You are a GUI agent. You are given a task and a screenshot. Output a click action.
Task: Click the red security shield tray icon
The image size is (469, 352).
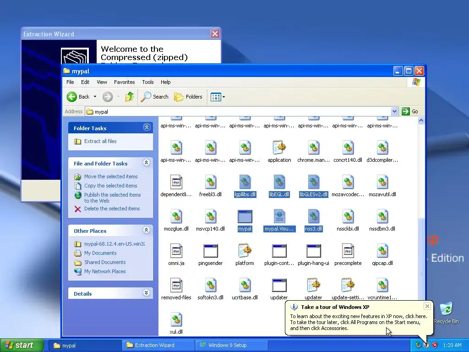tap(435, 345)
